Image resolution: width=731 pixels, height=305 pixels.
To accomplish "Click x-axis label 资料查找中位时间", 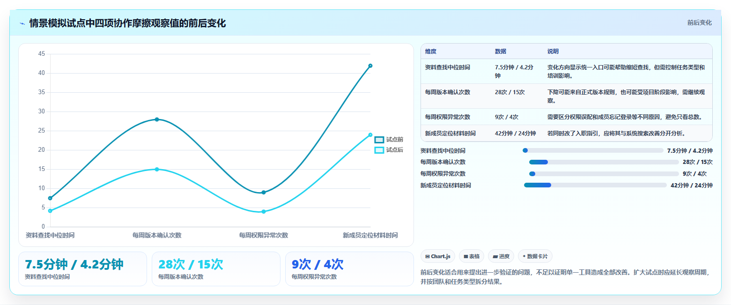I will click(50, 235).
